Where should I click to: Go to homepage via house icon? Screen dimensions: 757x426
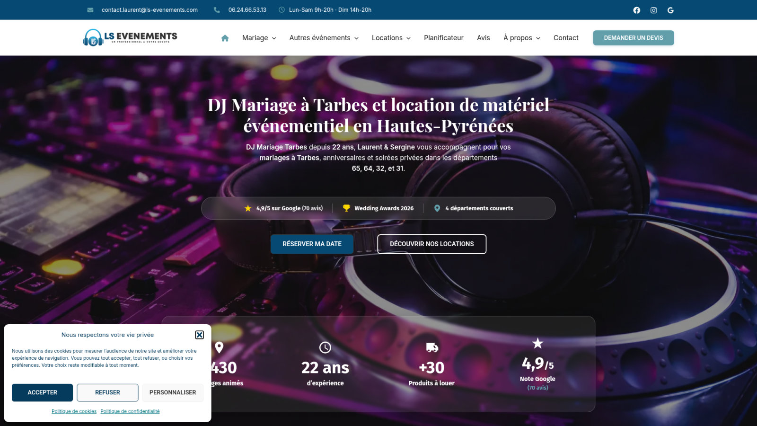225,38
